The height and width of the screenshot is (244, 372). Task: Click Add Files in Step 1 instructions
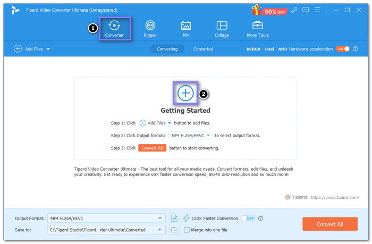(153, 123)
